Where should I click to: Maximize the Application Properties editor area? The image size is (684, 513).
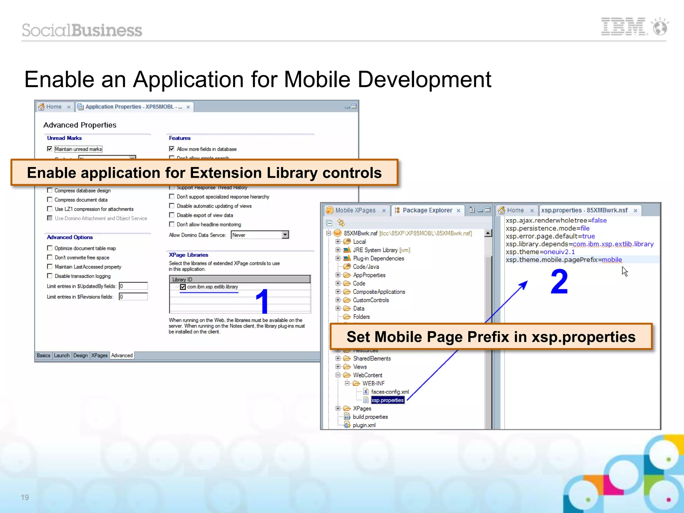(354, 106)
